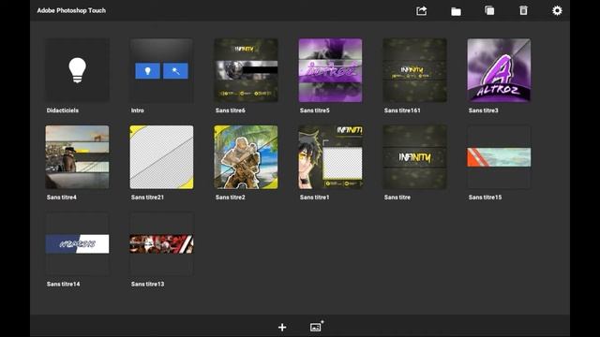The height and width of the screenshot is (337, 600).
Task: Click the wand button inside Intro thumbnail
Action: coord(175,71)
